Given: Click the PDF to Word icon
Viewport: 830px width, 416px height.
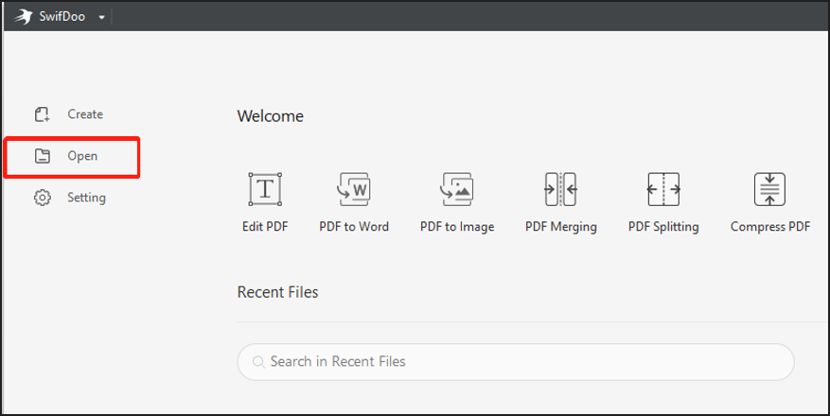Looking at the screenshot, I should click(x=354, y=189).
